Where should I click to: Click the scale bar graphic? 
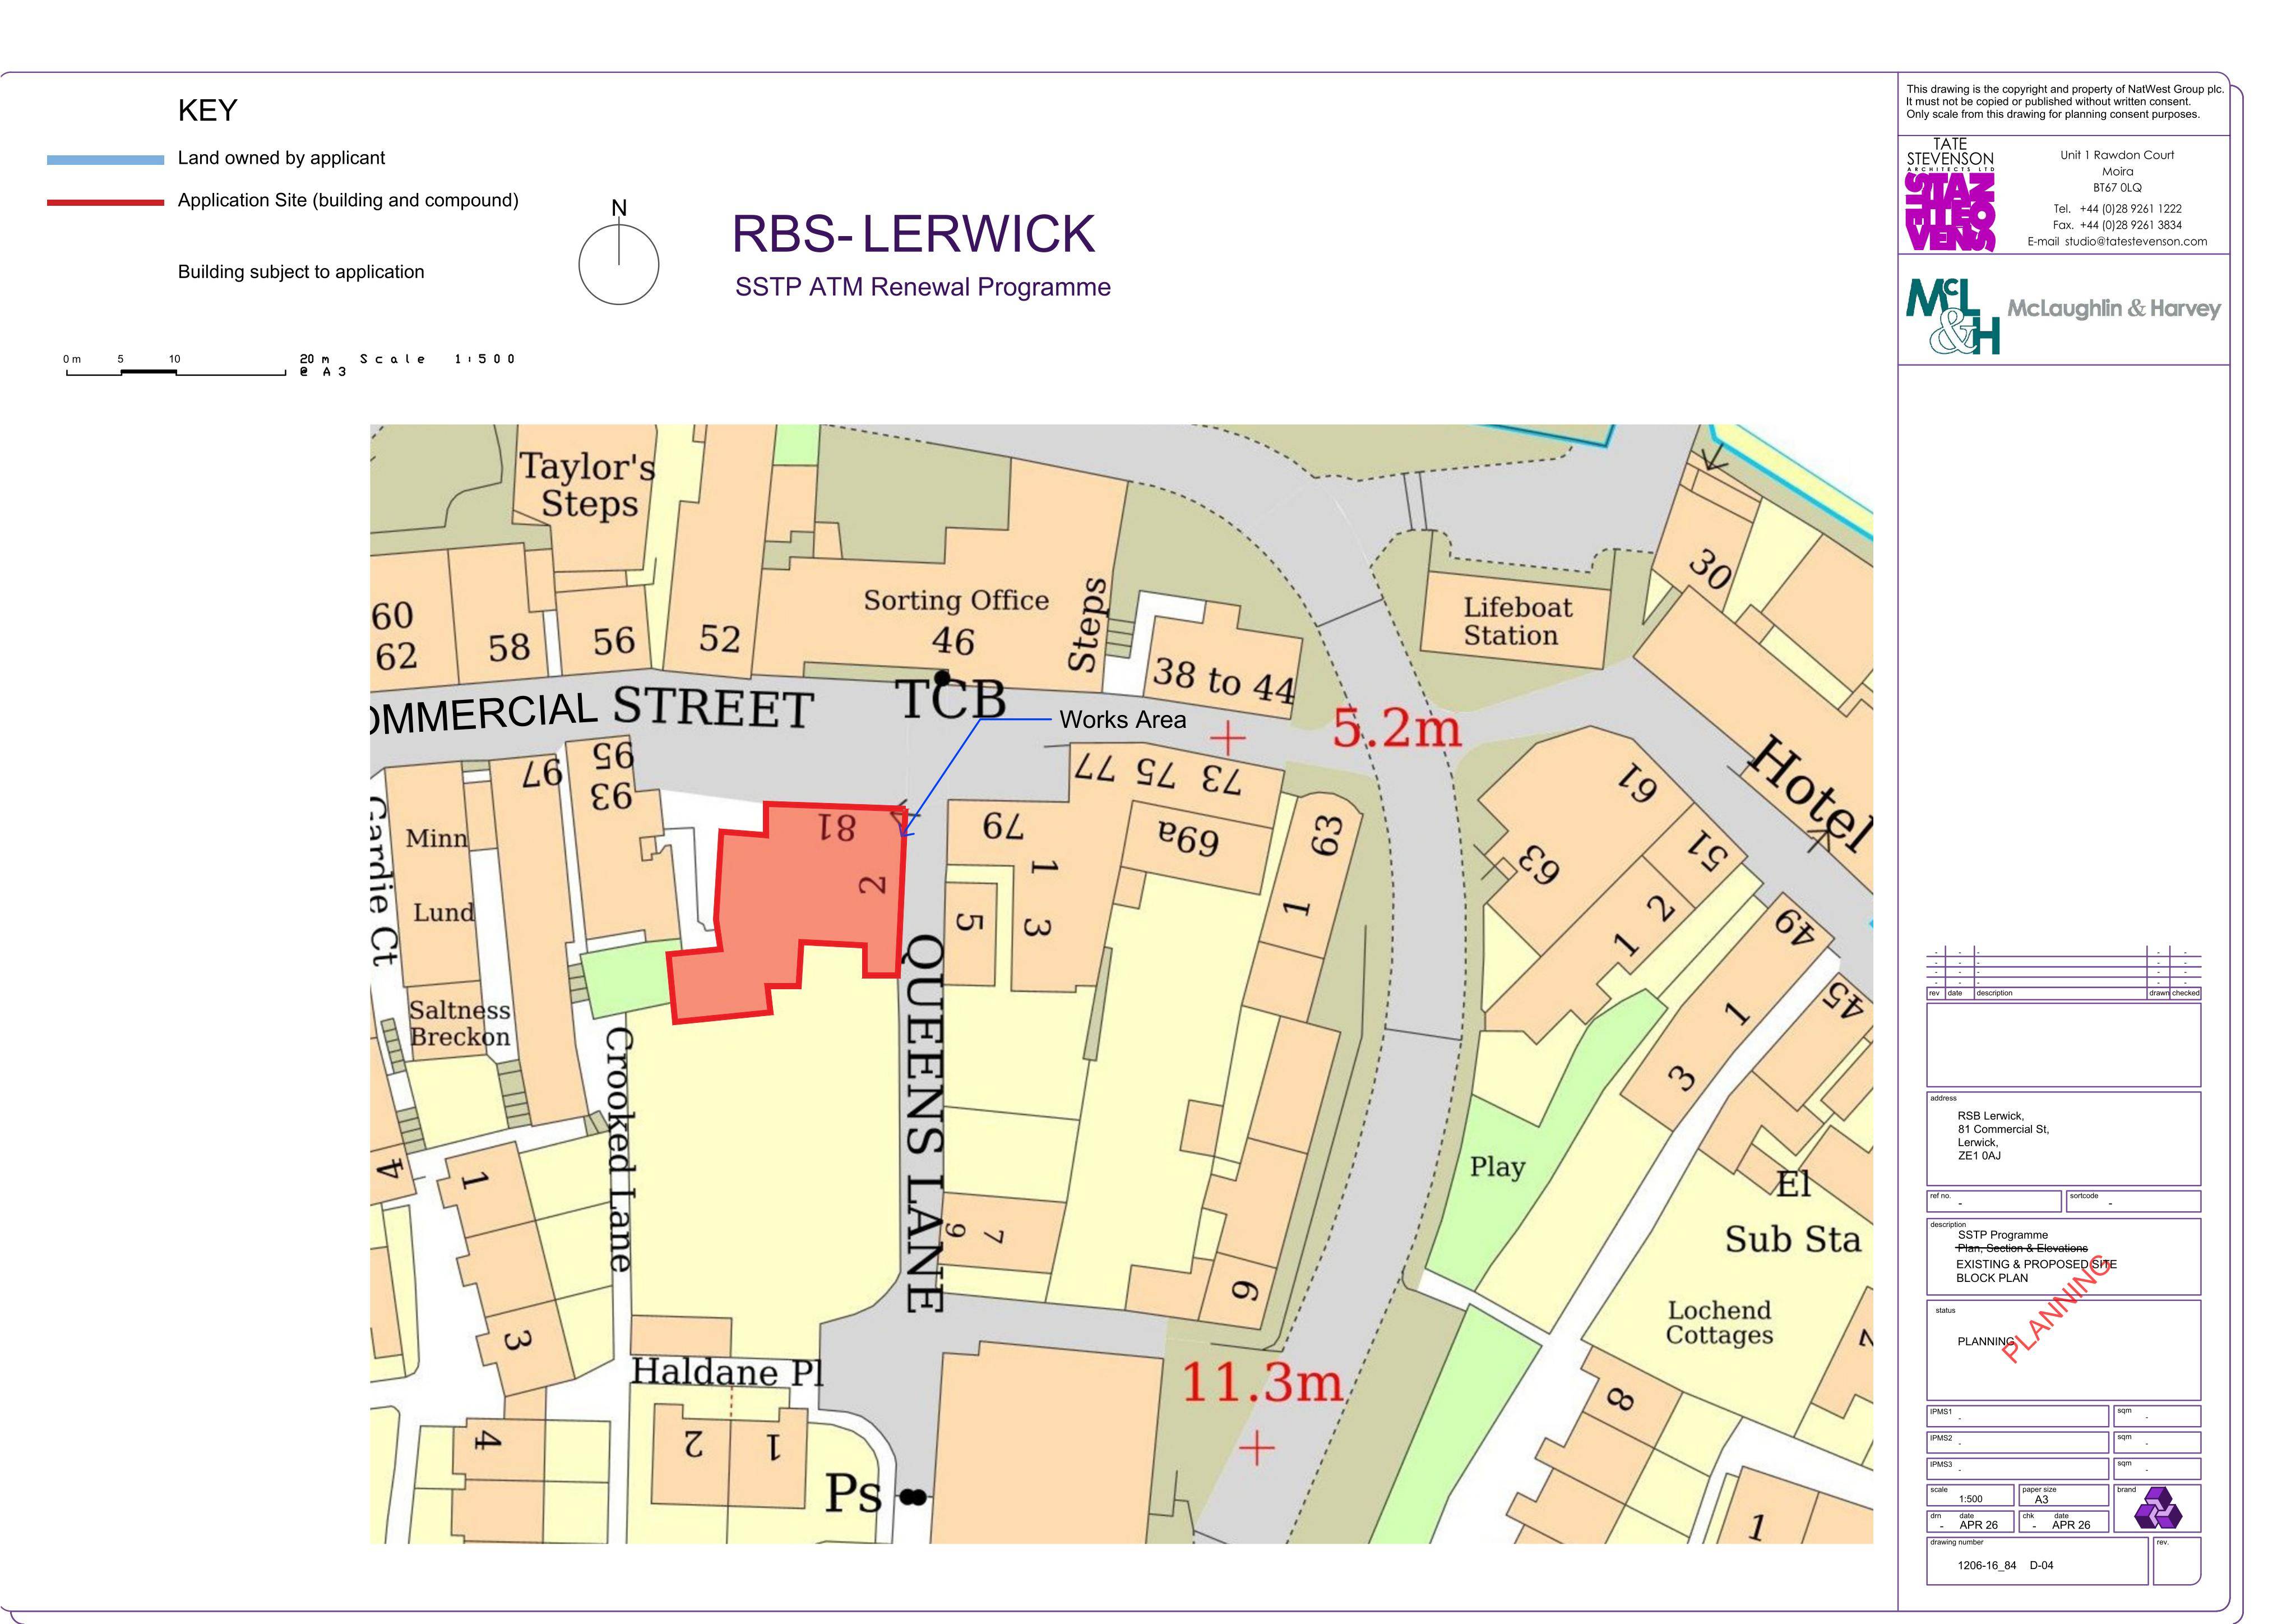point(176,372)
